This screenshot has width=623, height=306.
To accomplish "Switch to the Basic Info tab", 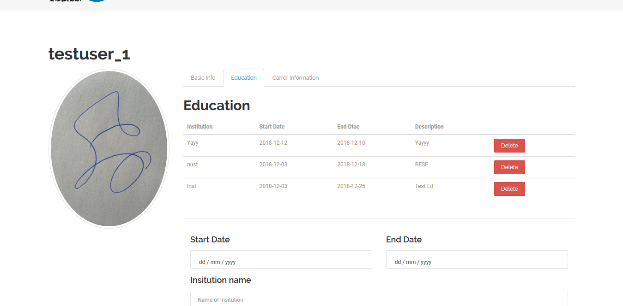I will click(203, 78).
